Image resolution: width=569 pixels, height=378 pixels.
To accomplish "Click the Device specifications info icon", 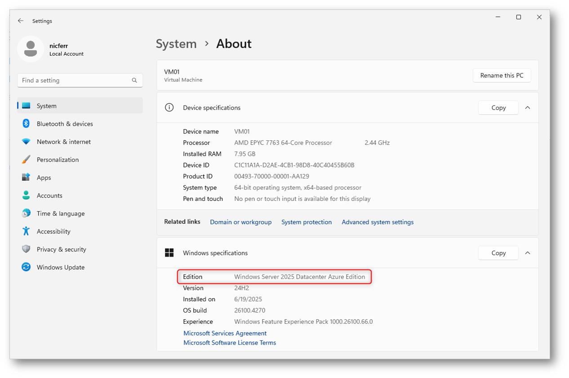I will tap(169, 108).
